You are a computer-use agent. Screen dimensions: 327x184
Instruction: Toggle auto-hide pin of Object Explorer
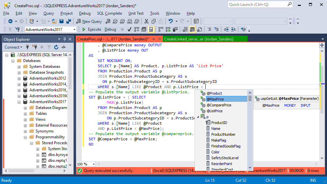(65, 39)
